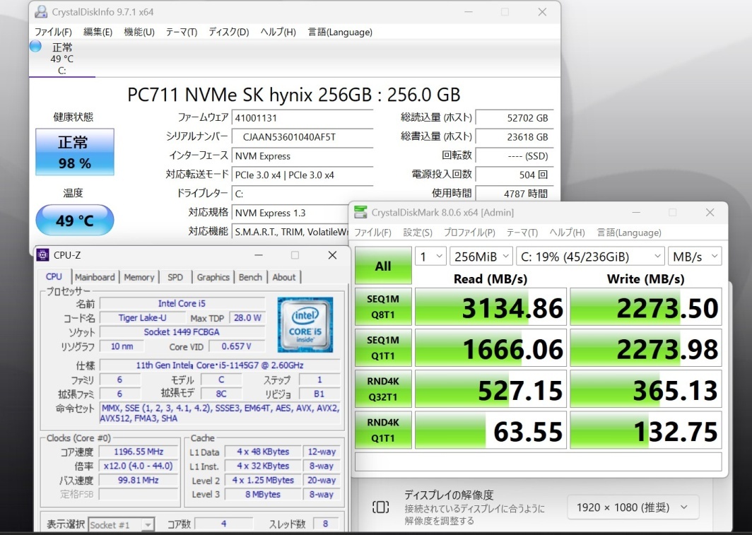Screen dimensions: 752x535
Task: Change the MB/s unit dropdown
Action: coord(695,256)
